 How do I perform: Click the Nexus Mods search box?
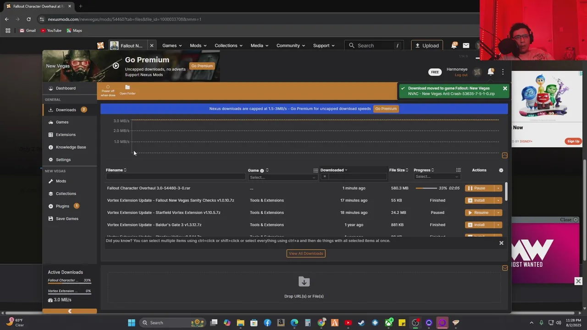[x=375, y=45]
